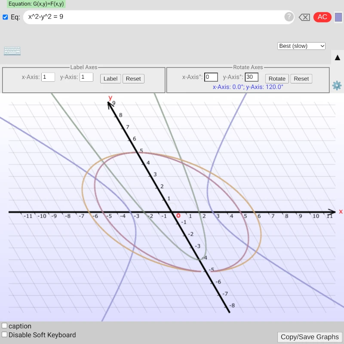Screen dimensions: 344x344
Task: Click the red y axis label
Action: tap(111, 98)
